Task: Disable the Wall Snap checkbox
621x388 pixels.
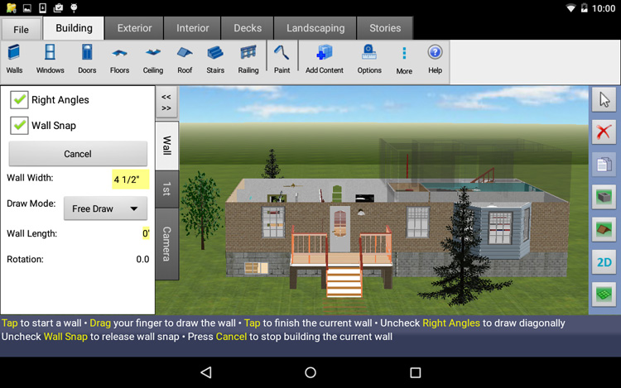Action: pyautogui.click(x=19, y=126)
